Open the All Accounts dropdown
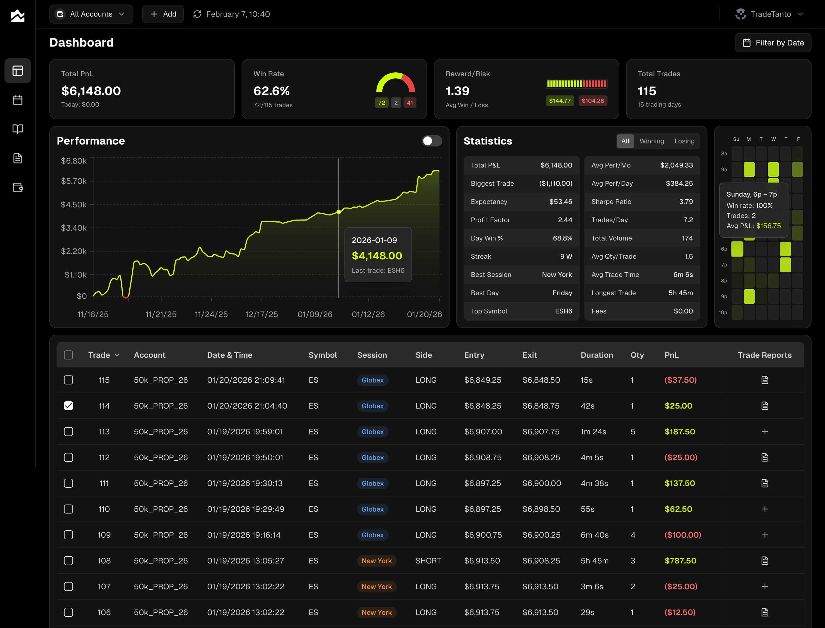Viewport: 825px width, 628px height. click(x=91, y=14)
